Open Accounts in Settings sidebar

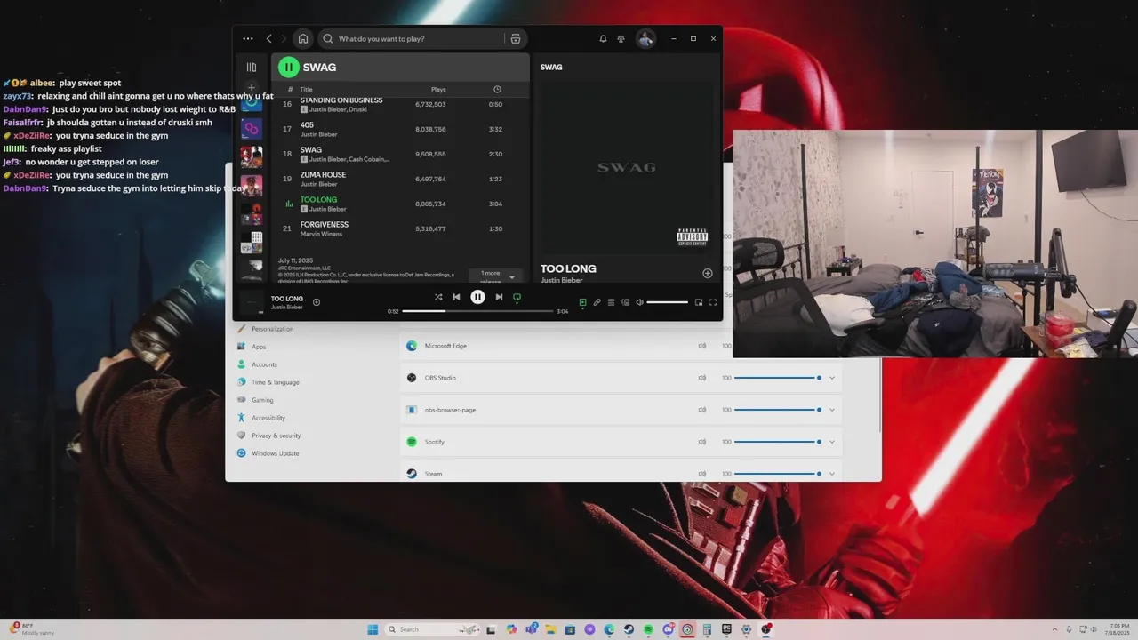pyautogui.click(x=264, y=364)
